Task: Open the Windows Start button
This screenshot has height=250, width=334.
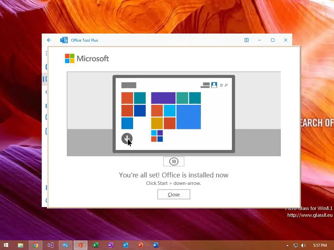Action: pos(6,245)
